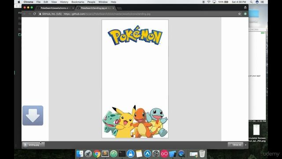The image size is (282, 159).
Task: Open Trash from the Dock
Action: pos(202,154)
